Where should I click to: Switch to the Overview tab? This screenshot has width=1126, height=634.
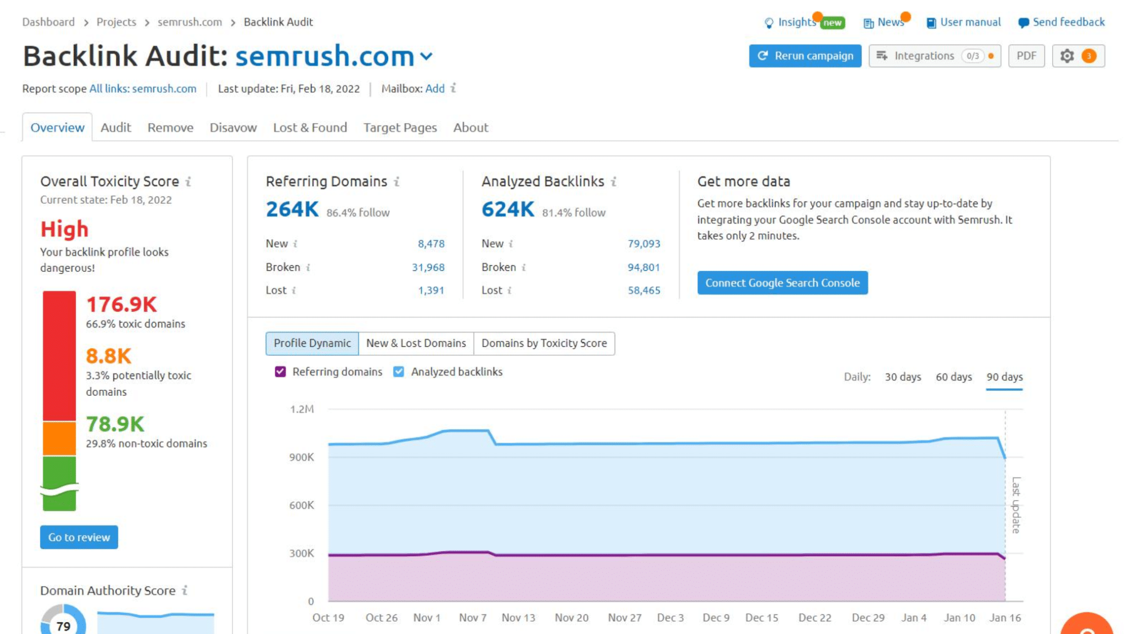57,127
